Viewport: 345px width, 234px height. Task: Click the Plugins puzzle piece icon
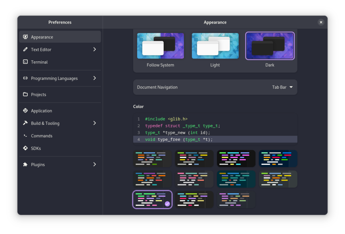point(25,164)
